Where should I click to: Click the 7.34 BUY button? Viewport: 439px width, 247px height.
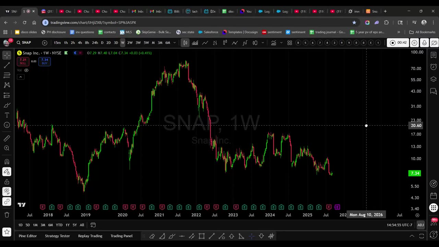pos(45,61)
